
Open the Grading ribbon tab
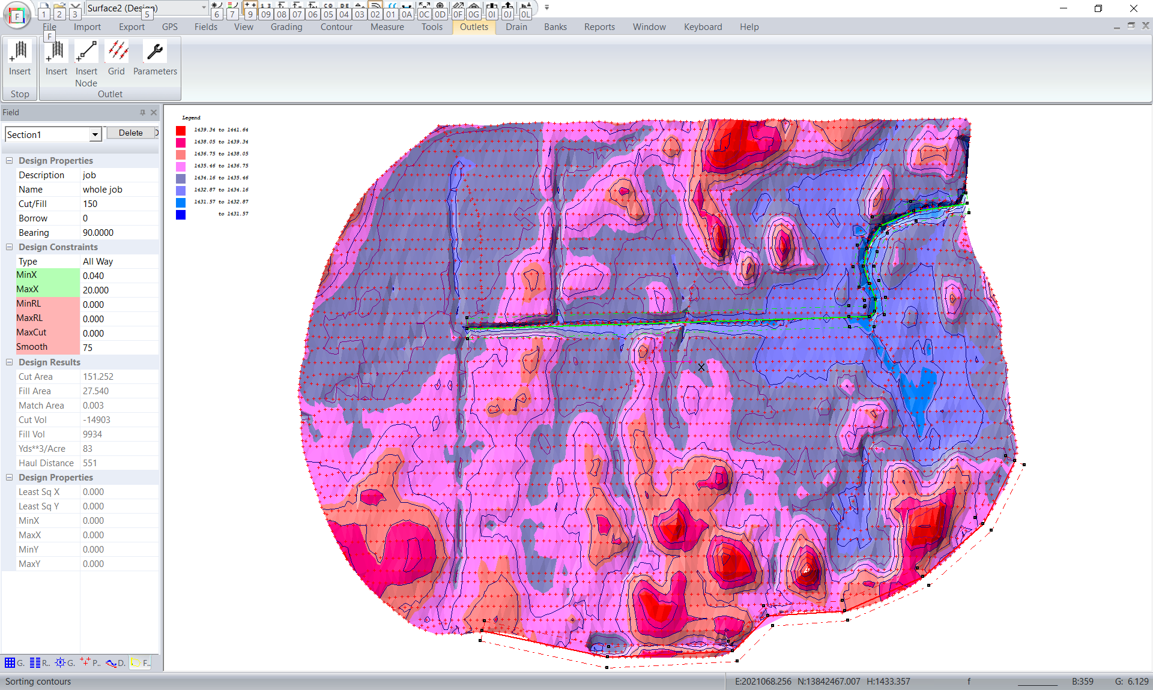286,27
